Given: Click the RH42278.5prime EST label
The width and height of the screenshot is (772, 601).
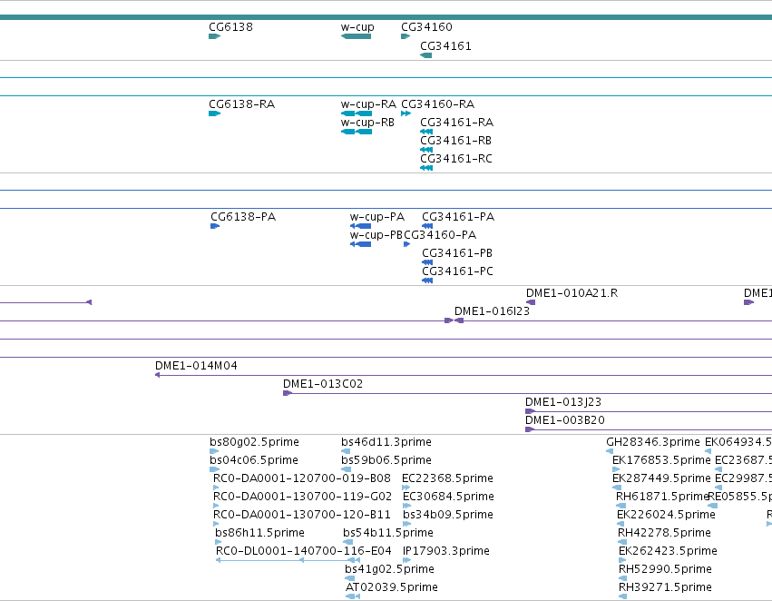Looking at the screenshot, I should coord(665,534).
